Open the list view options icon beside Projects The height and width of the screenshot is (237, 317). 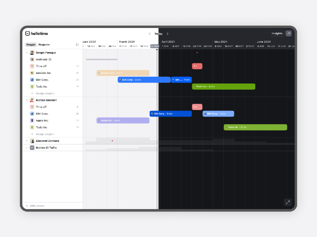coord(77,45)
